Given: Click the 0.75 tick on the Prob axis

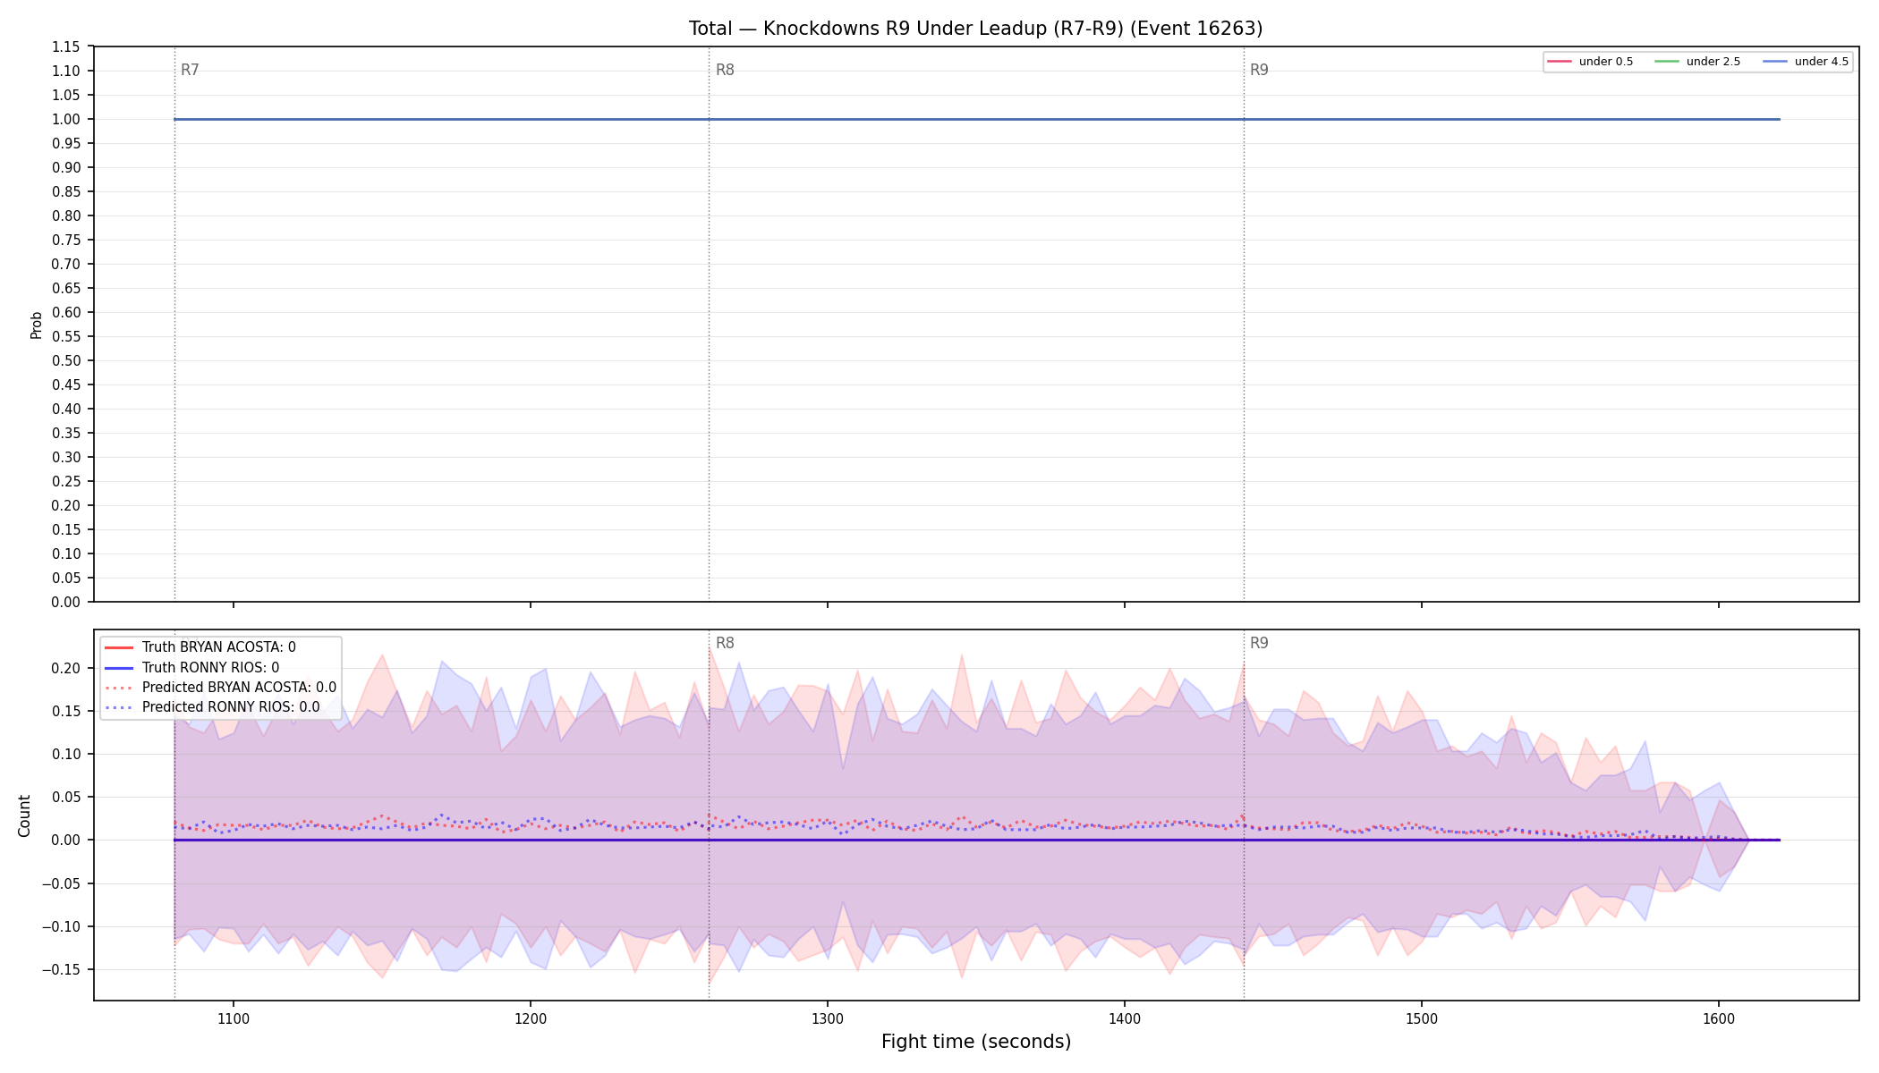Looking at the screenshot, I should pyautogui.click(x=66, y=241).
